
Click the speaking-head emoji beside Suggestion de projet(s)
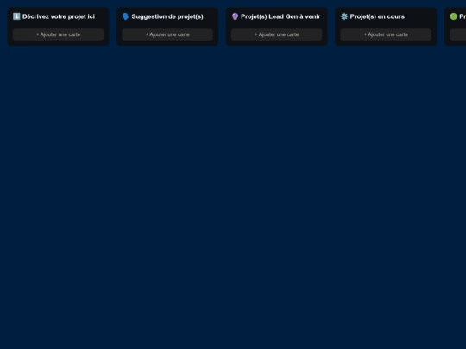point(126,16)
